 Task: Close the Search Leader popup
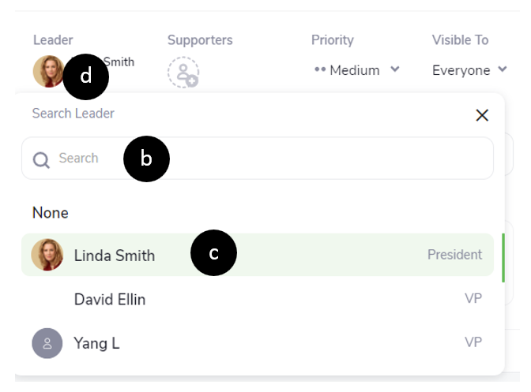point(482,115)
